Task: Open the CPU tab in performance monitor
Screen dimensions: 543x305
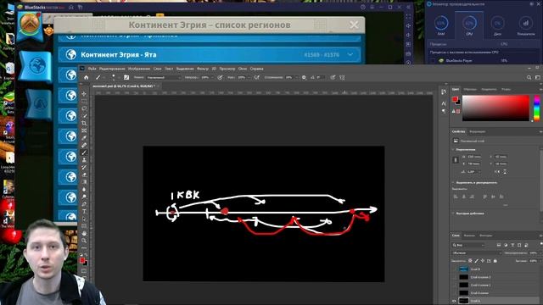Action: (469, 25)
